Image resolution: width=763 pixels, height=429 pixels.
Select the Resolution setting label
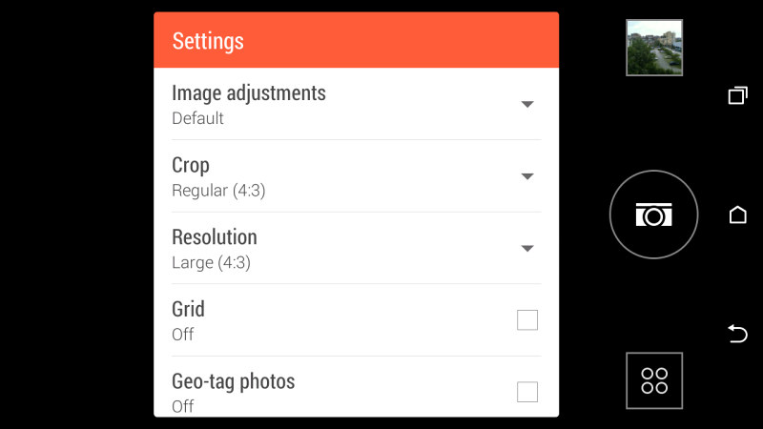(x=215, y=236)
